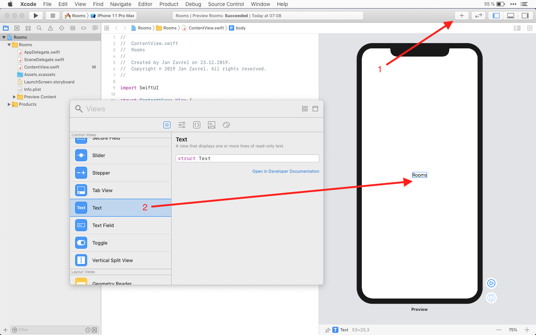Toggle the Navigator panel visibility
536x335 pixels.
tap(495, 16)
